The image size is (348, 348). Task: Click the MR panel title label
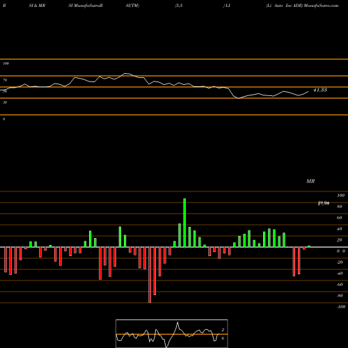click(x=310, y=181)
